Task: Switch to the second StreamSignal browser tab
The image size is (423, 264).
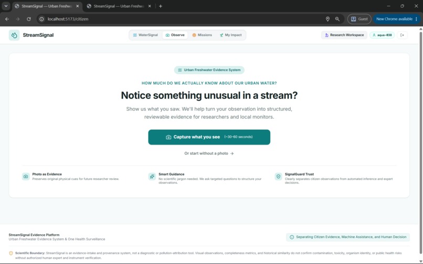Action: click(x=119, y=6)
